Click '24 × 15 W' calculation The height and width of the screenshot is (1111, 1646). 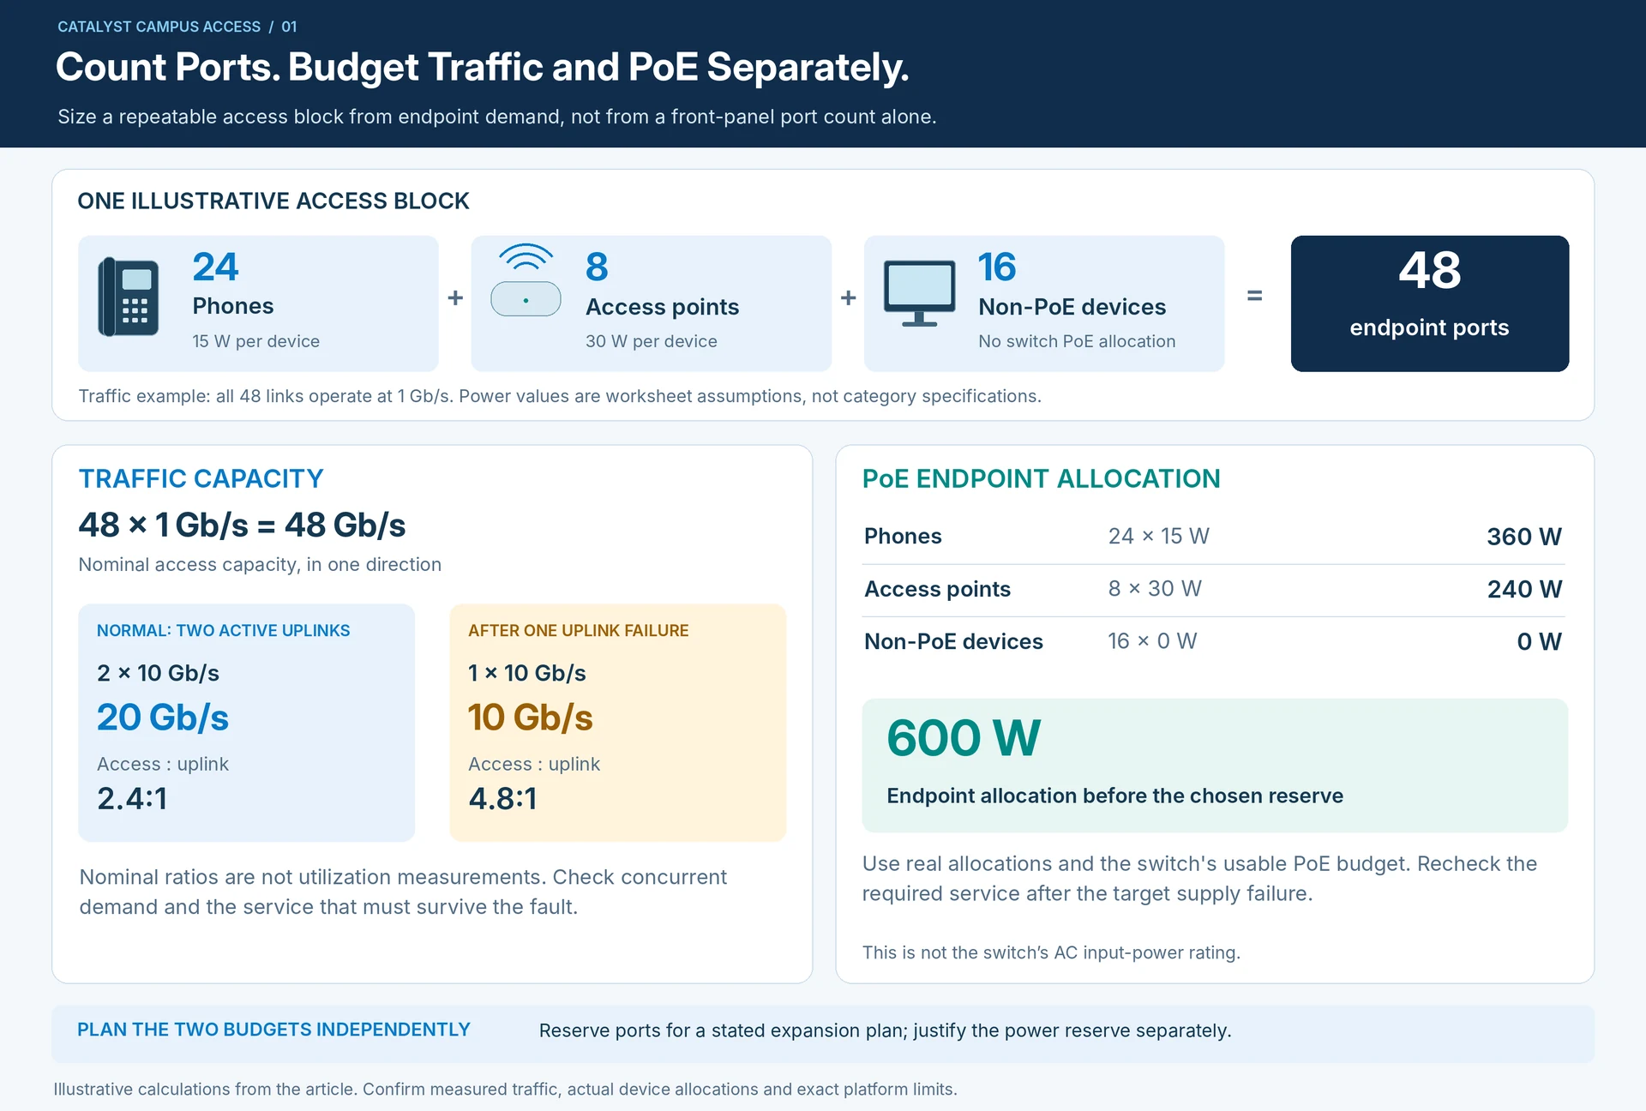1158,536
